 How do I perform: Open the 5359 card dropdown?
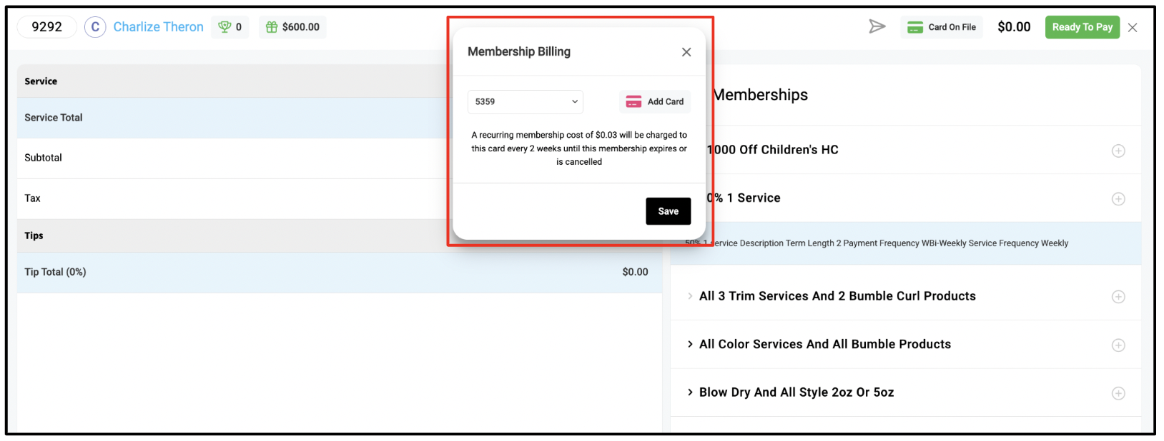coord(526,101)
